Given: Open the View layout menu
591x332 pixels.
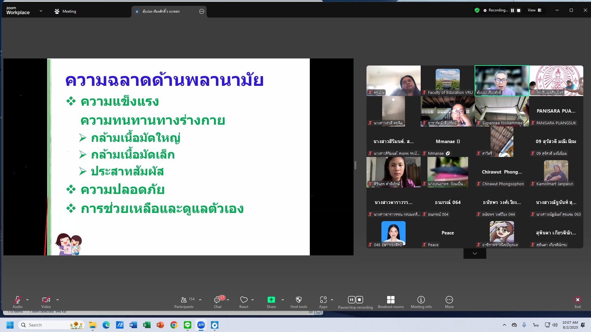Looking at the screenshot, I should click(535, 10).
